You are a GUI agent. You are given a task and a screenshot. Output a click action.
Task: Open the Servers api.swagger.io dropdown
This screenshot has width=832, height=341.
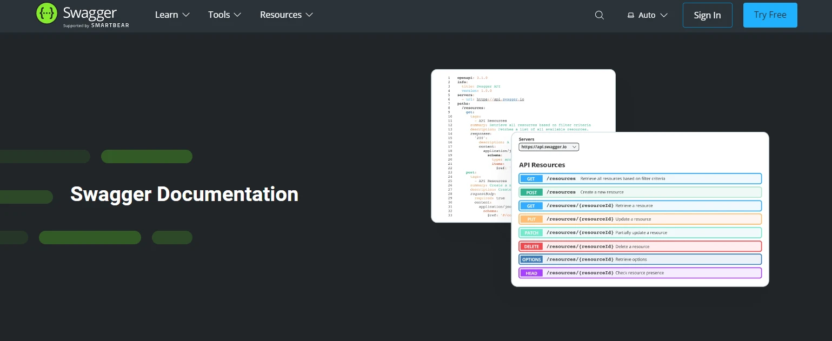tap(548, 146)
